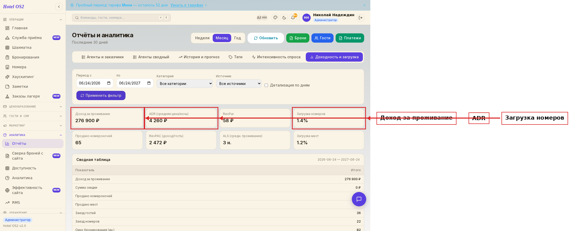Click the ДД НН badge in the header
Image resolution: width=574 pixels, height=231 pixels.
coord(262,18)
